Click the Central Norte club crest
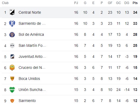The height and width of the screenshot is (106, 140). pos(12,12)
